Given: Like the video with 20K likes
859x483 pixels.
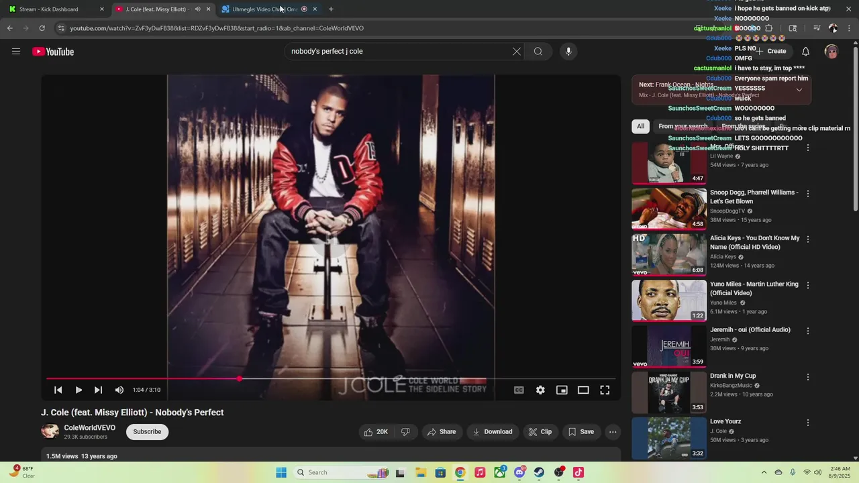Looking at the screenshot, I should [376, 432].
